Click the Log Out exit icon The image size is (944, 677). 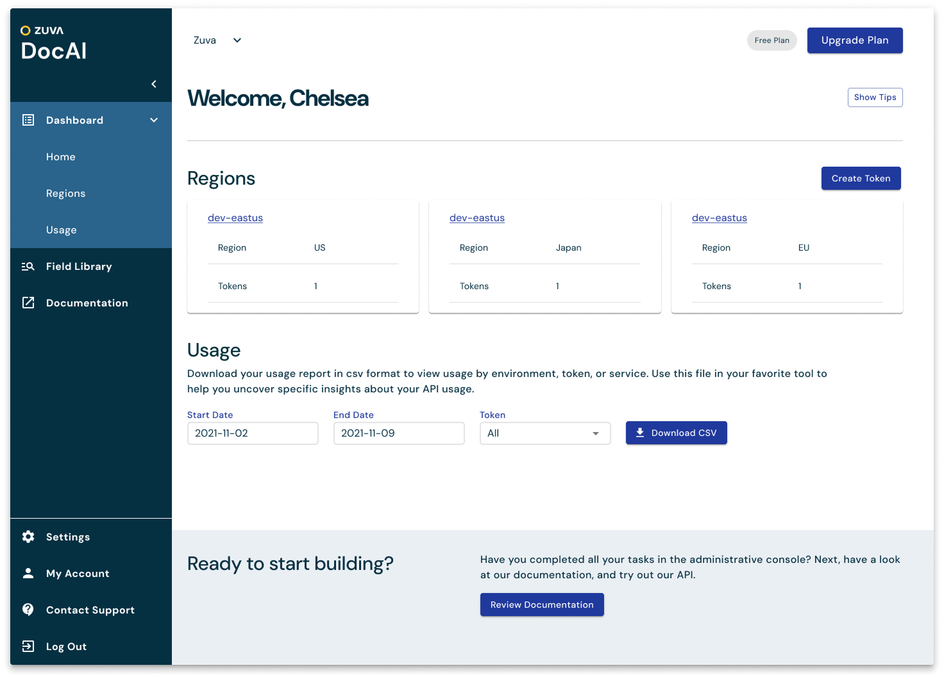(x=28, y=646)
